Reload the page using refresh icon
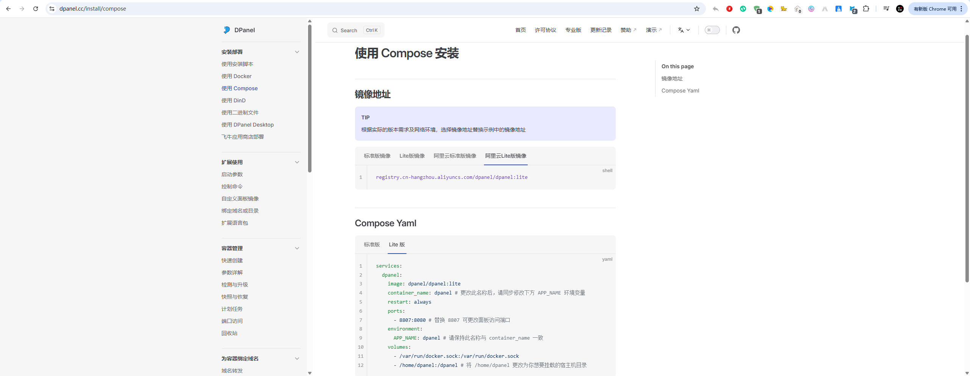Viewport: 970px width, 376px height. (36, 9)
